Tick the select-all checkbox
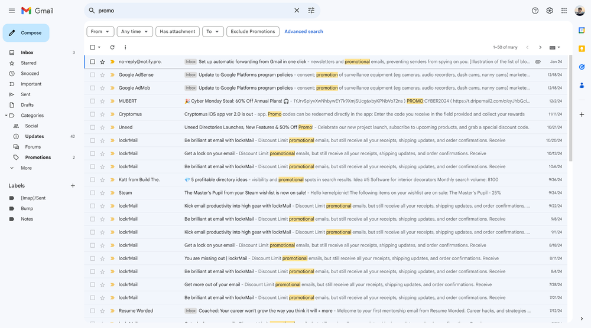This screenshot has width=591, height=328. 92,47
